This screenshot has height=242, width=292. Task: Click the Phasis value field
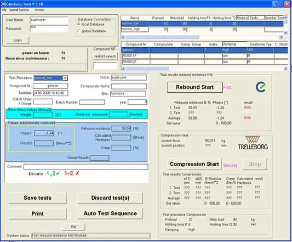pyautogui.click(x=44, y=133)
